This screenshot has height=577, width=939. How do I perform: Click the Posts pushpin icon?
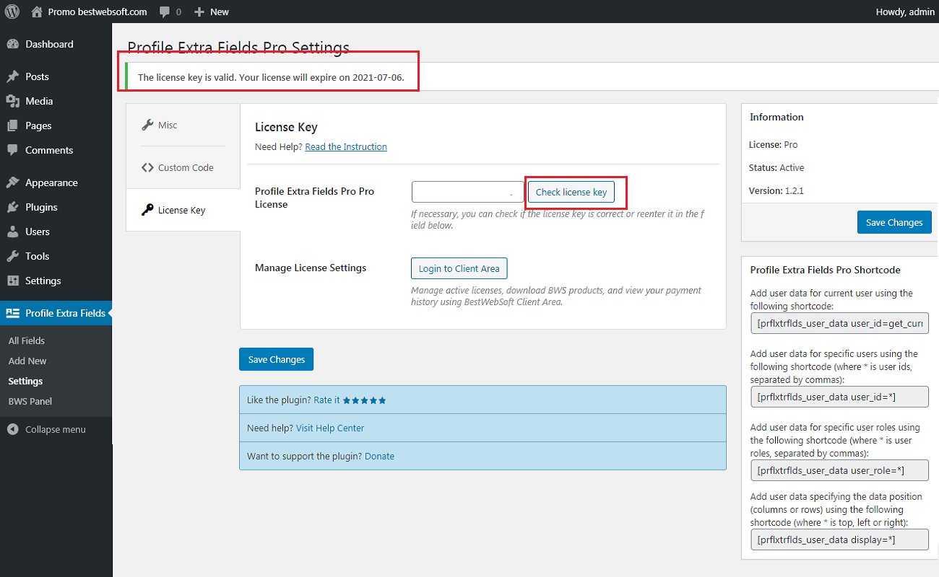[x=12, y=76]
